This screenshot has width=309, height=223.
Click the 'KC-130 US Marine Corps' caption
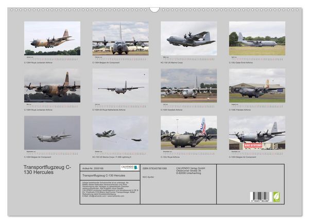171,62
